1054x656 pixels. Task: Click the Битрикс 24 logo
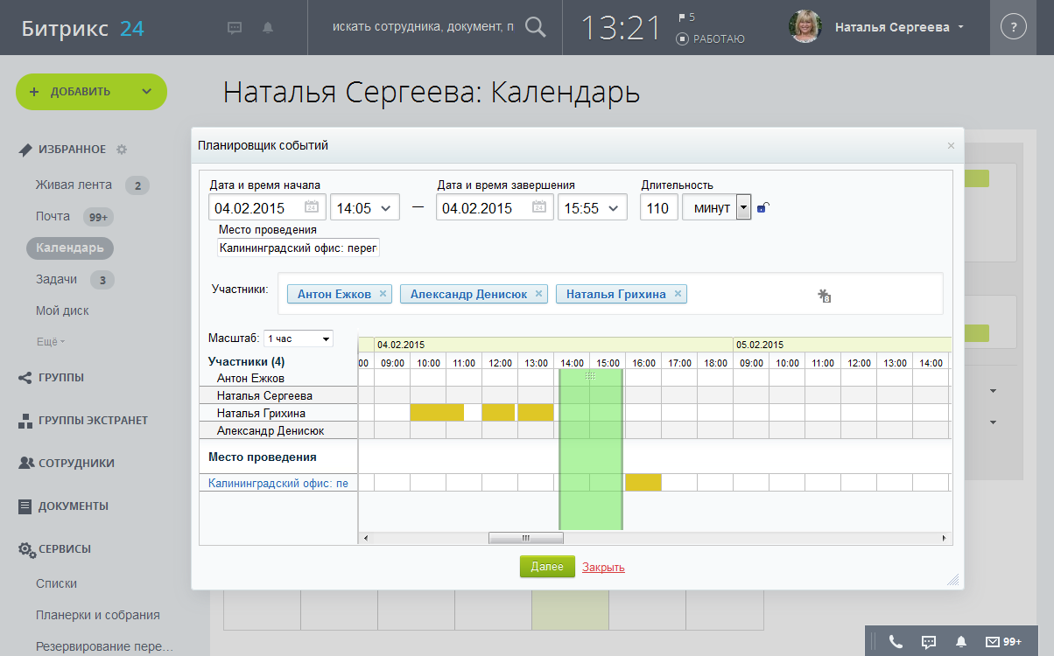click(x=83, y=28)
